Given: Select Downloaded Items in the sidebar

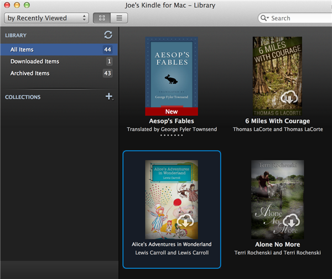Looking at the screenshot, I should (59, 62).
